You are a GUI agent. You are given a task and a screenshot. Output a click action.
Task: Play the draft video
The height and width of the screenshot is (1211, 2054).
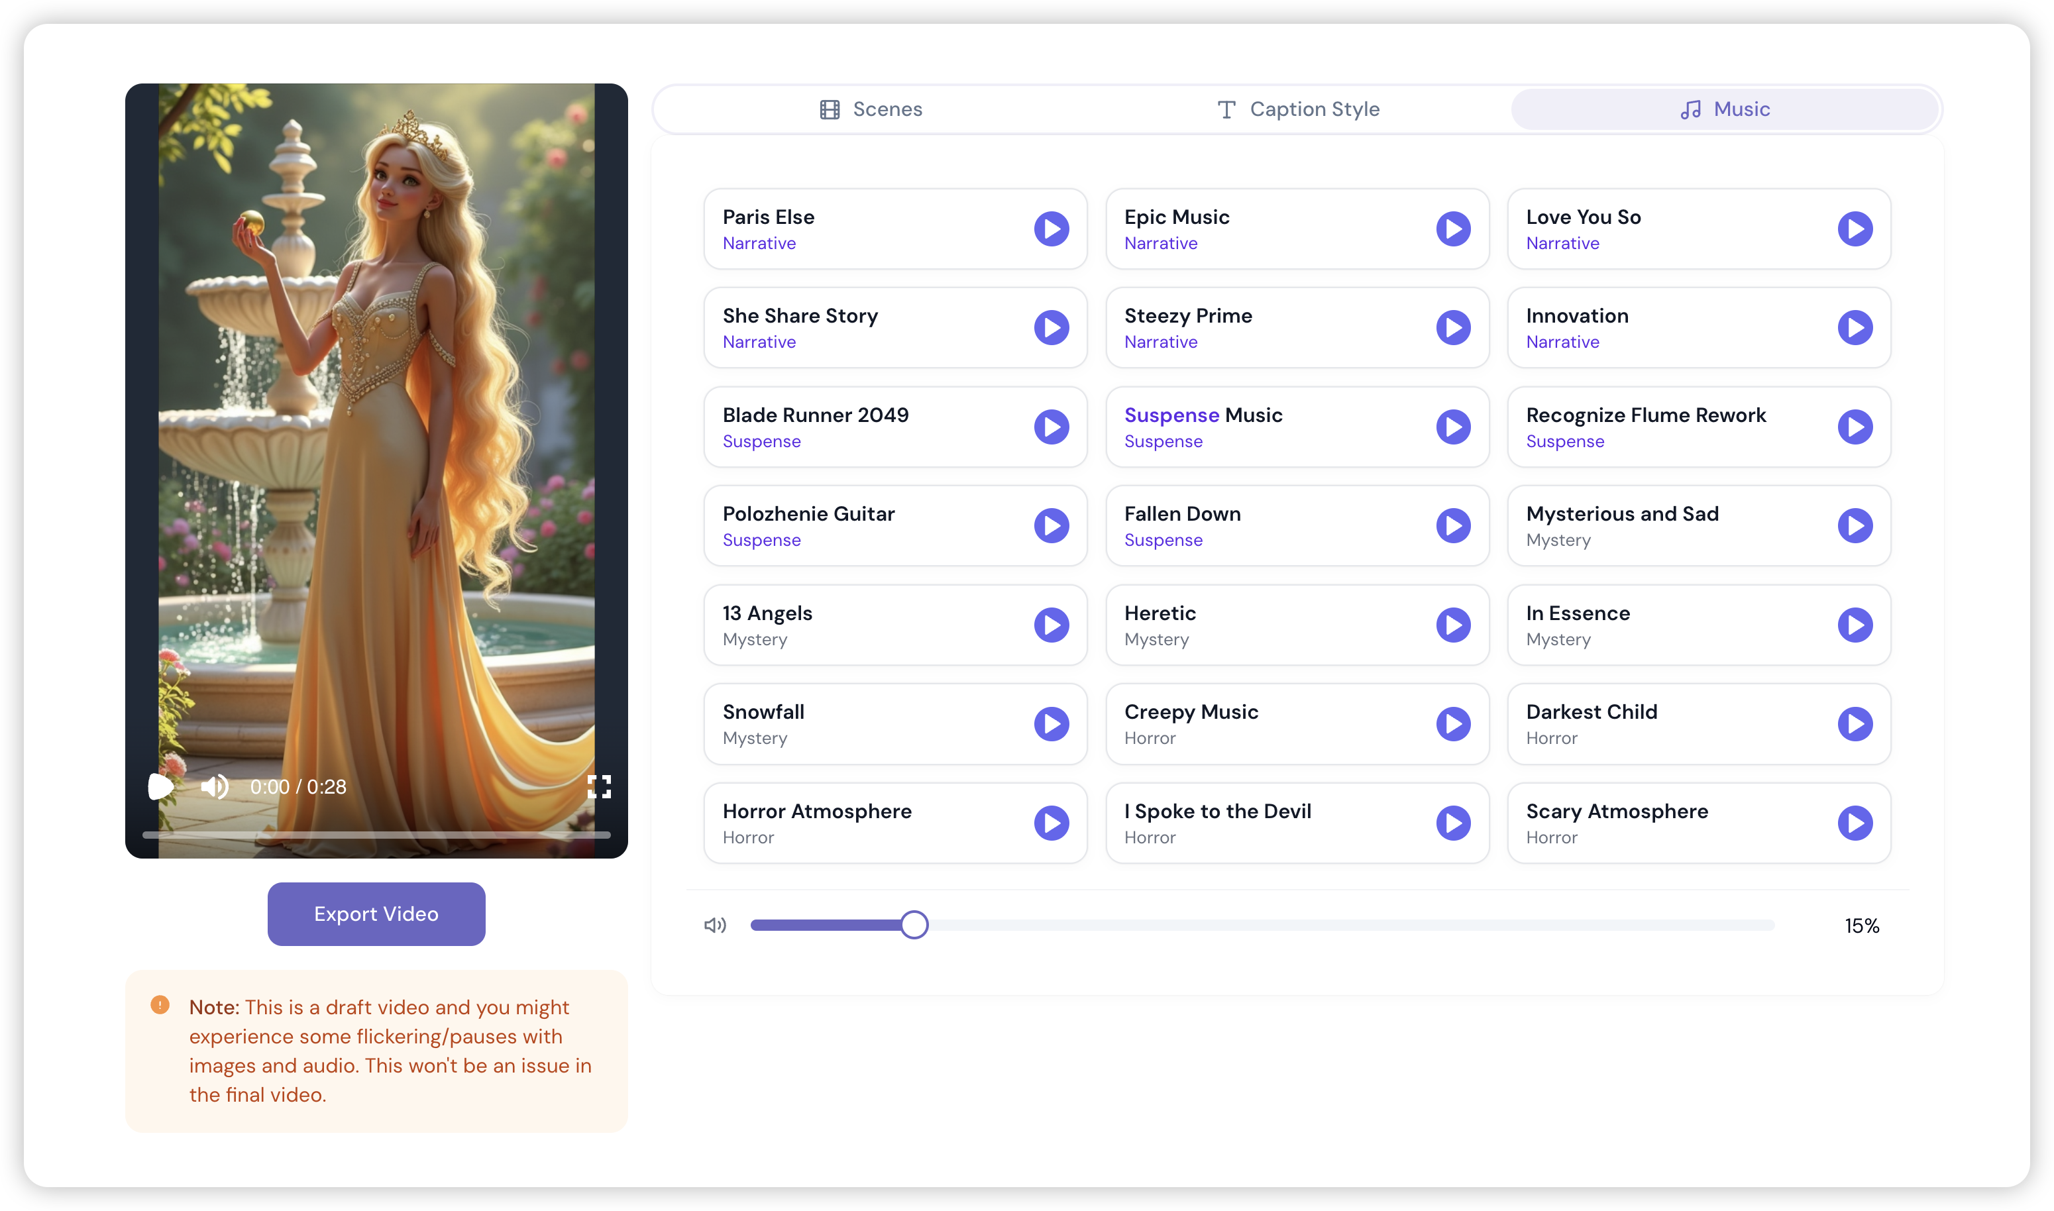[x=161, y=786]
